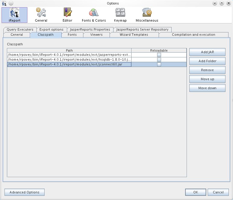Viewport: 233px width, 200px height.
Task: Click the Move up button
Action: [207, 79]
